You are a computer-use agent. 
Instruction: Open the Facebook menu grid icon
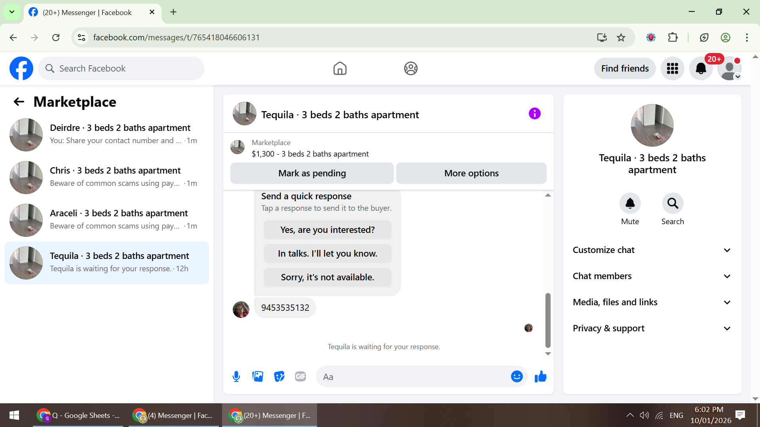672,68
